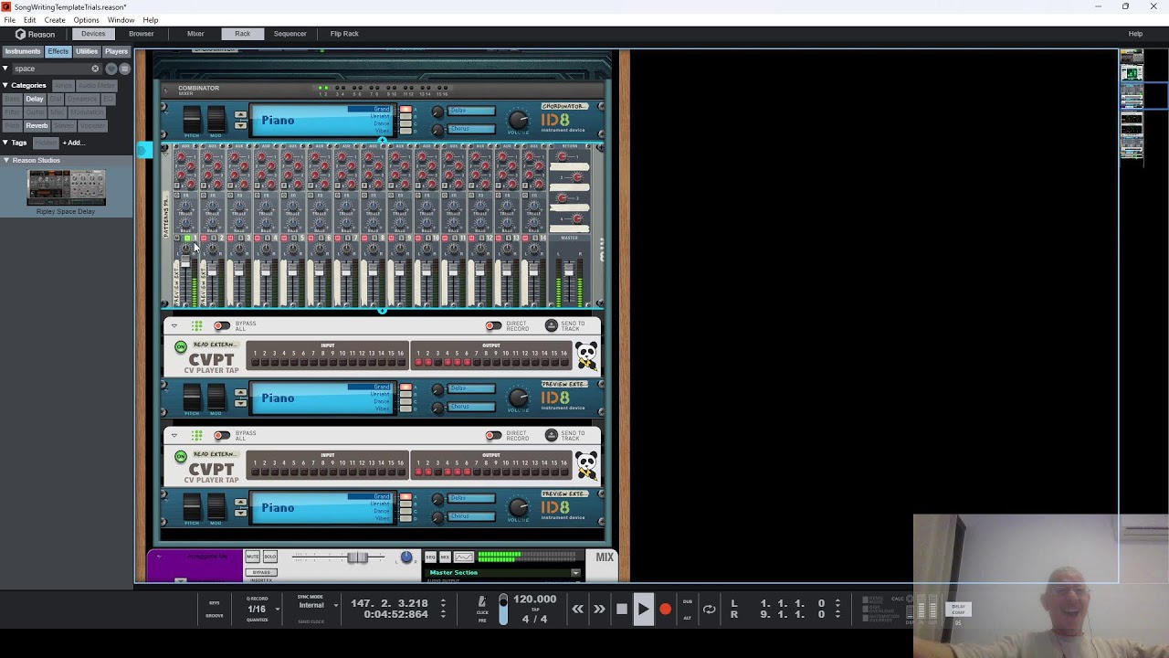Switch off the second CVPT ON button
This screenshot has width=1169, height=658.
click(181, 456)
